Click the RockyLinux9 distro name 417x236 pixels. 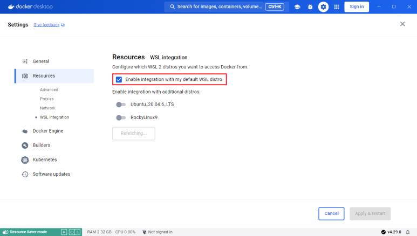[x=144, y=117]
